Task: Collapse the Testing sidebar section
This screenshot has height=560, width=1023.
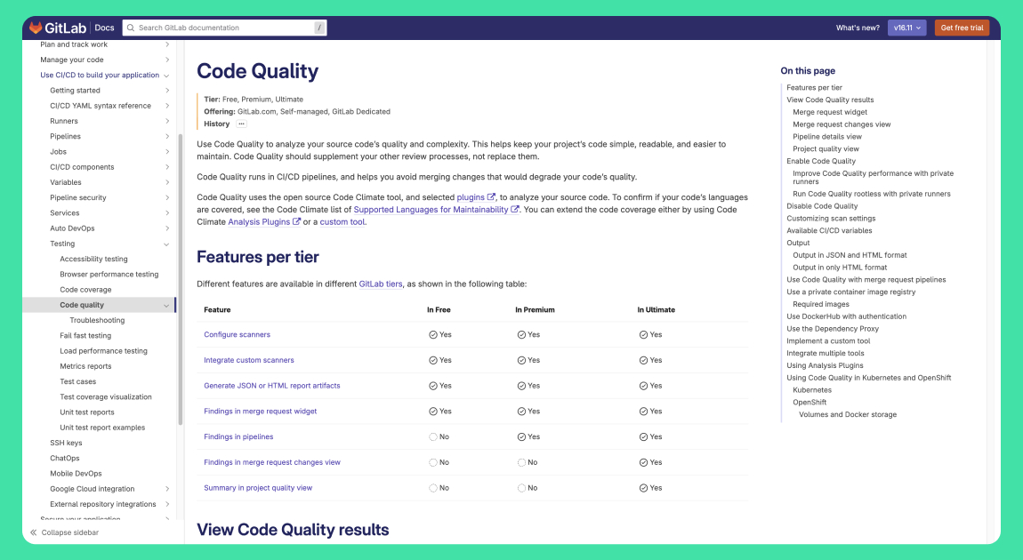Action: [x=166, y=244]
